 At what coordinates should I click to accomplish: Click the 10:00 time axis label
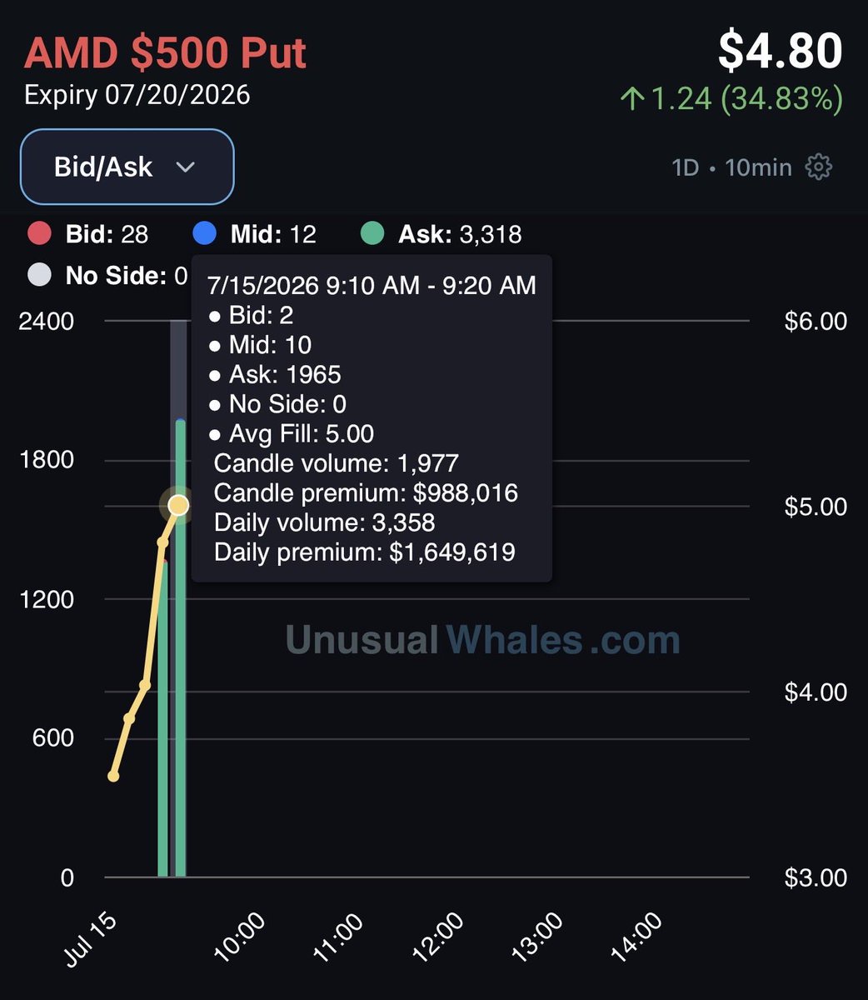pos(240,937)
